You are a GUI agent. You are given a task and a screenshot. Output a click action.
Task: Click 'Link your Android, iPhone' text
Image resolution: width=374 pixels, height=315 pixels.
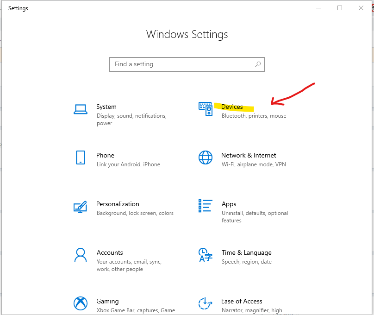click(x=128, y=164)
